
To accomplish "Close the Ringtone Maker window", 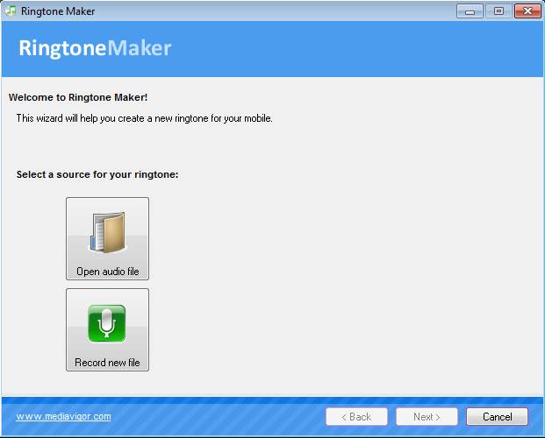I will tap(527, 11).
